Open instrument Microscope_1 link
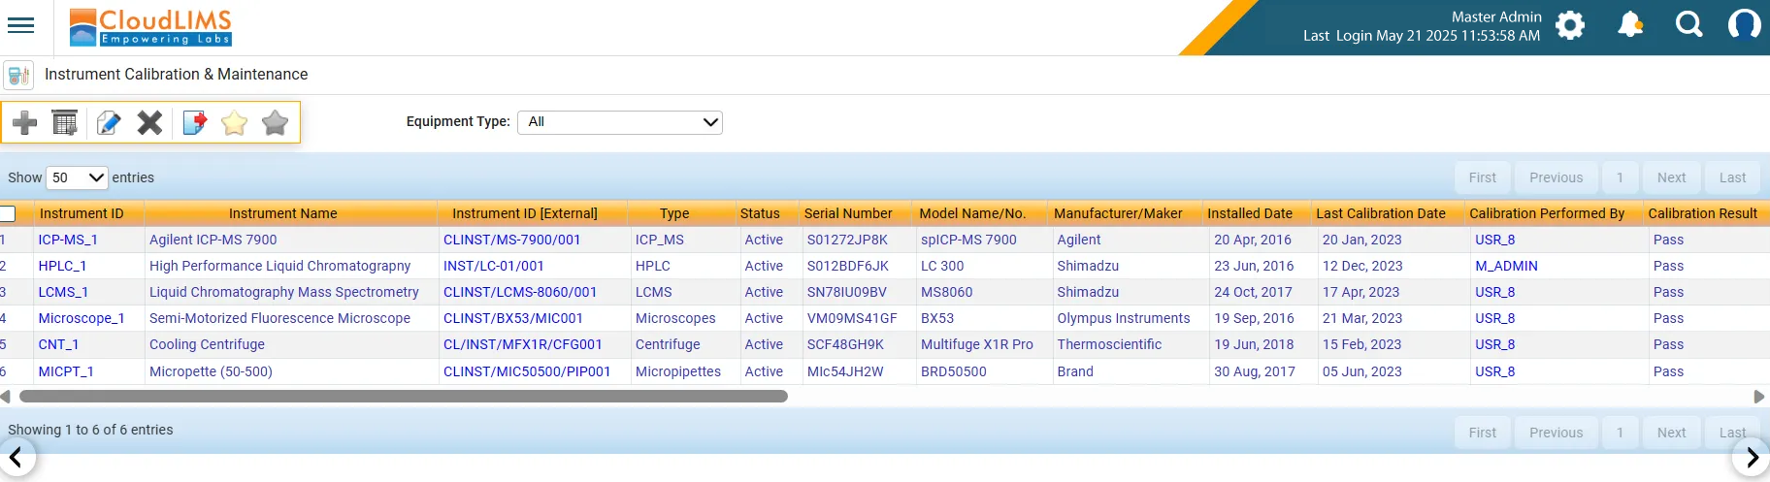 coord(82,318)
